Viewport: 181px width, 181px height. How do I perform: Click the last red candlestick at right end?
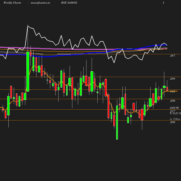tap(167, 89)
